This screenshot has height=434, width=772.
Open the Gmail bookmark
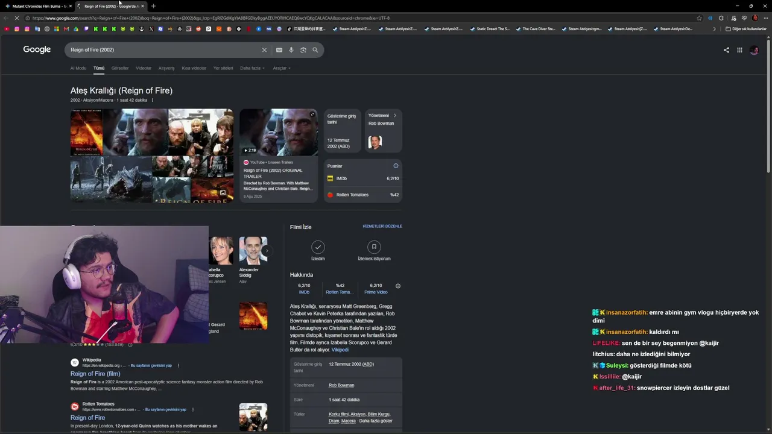(x=66, y=29)
